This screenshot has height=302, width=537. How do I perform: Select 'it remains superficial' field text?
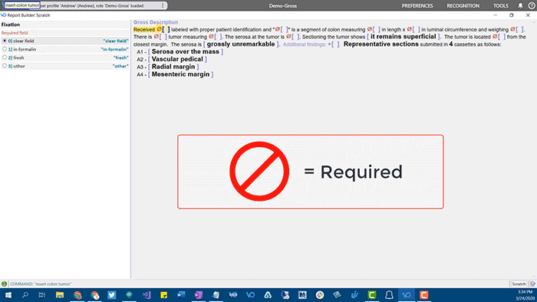[x=403, y=36]
